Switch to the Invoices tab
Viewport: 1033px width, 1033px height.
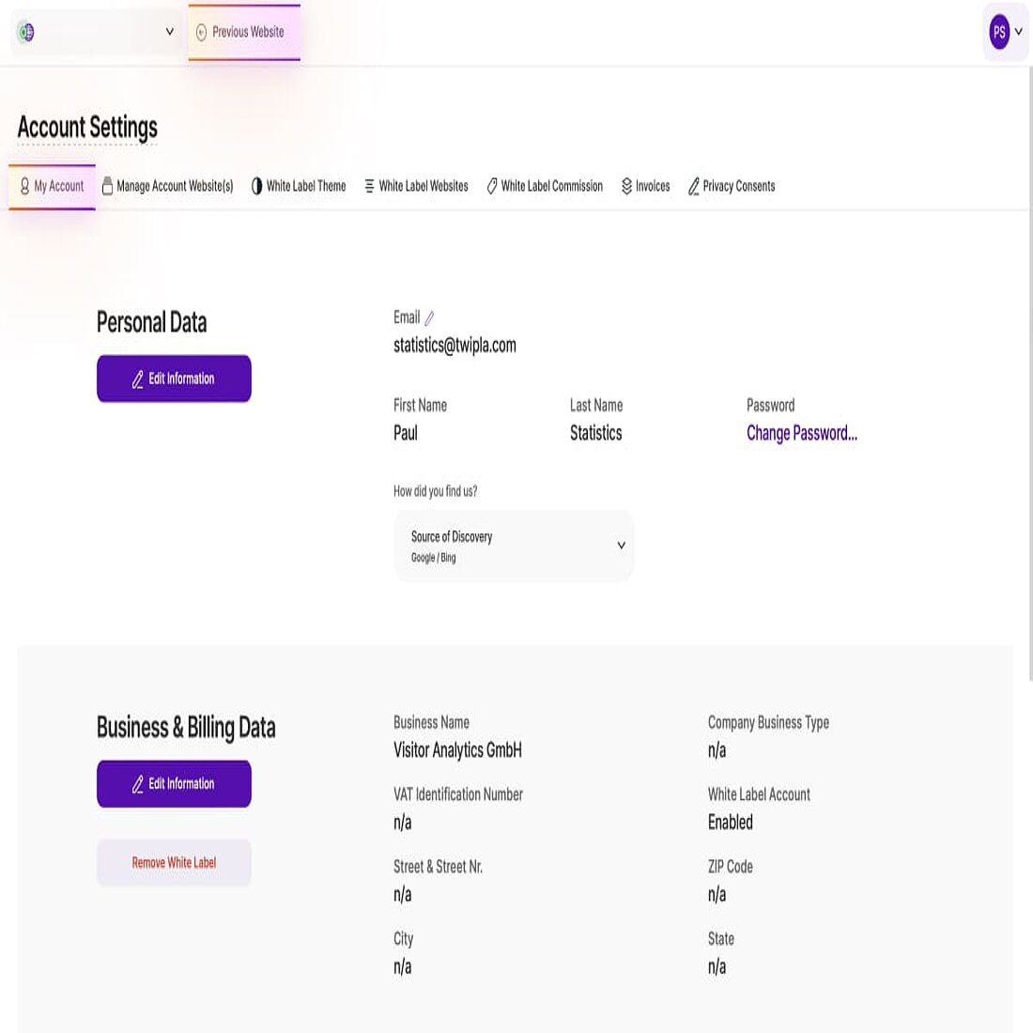[x=652, y=186]
